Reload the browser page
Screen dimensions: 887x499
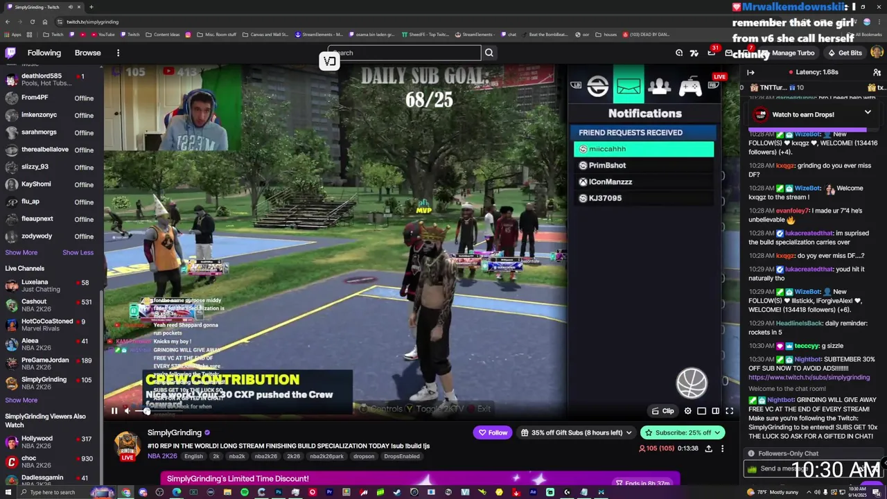pos(32,21)
